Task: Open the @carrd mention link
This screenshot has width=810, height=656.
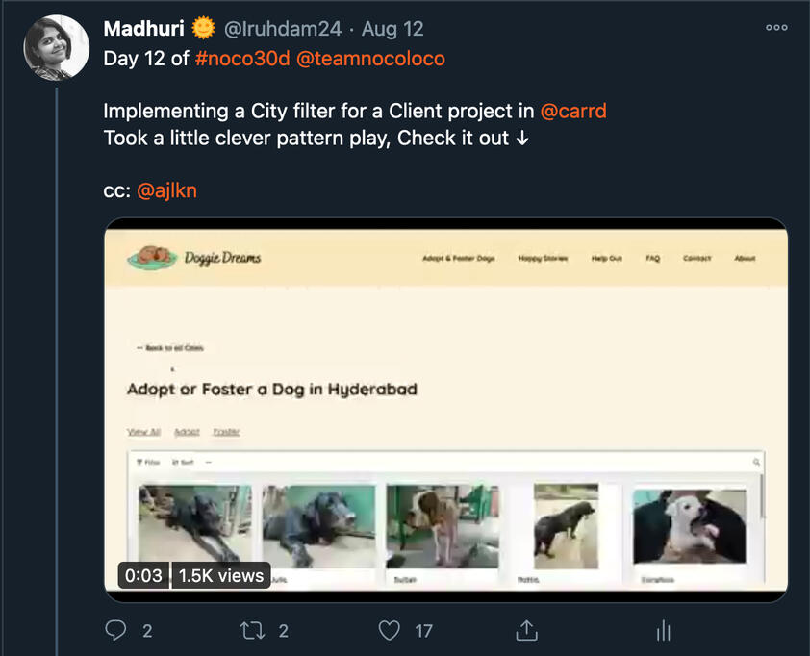Action: click(573, 111)
